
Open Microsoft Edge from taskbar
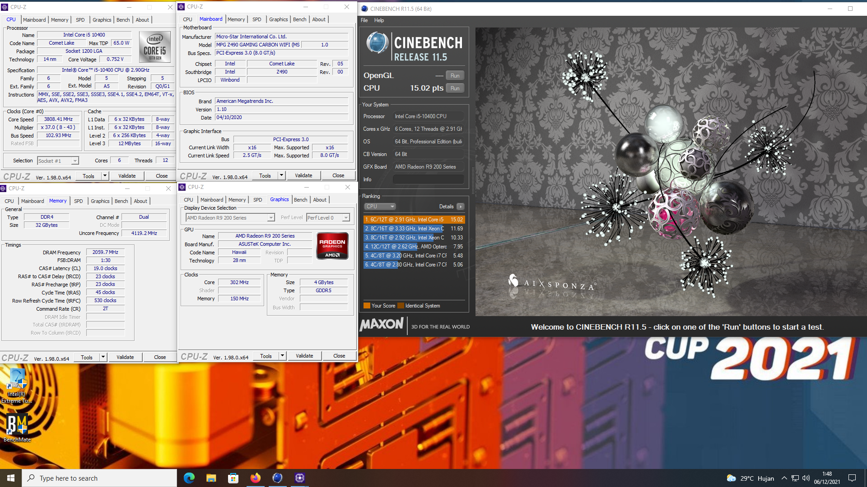click(189, 478)
